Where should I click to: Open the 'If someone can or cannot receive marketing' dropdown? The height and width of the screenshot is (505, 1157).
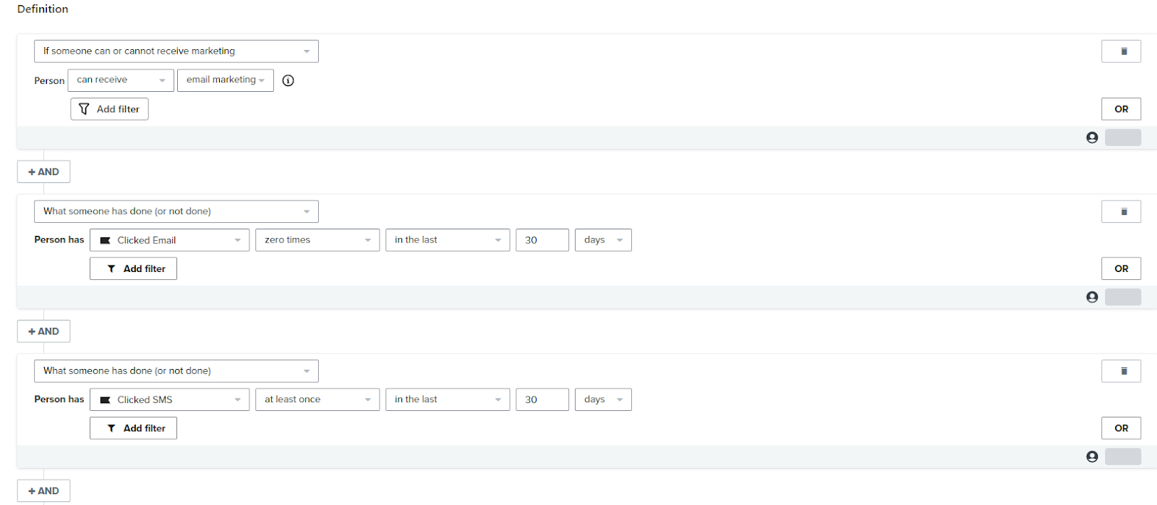176,51
